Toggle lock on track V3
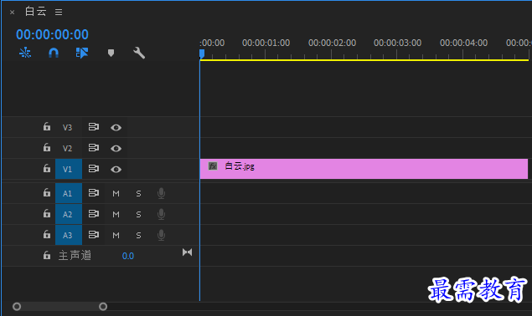The height and width of the screenshot is (316, 532). pyautogui.click(x=46, y=127)
